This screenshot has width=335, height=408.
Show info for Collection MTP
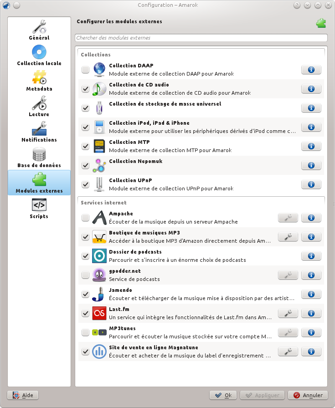[x=311, y=146]
